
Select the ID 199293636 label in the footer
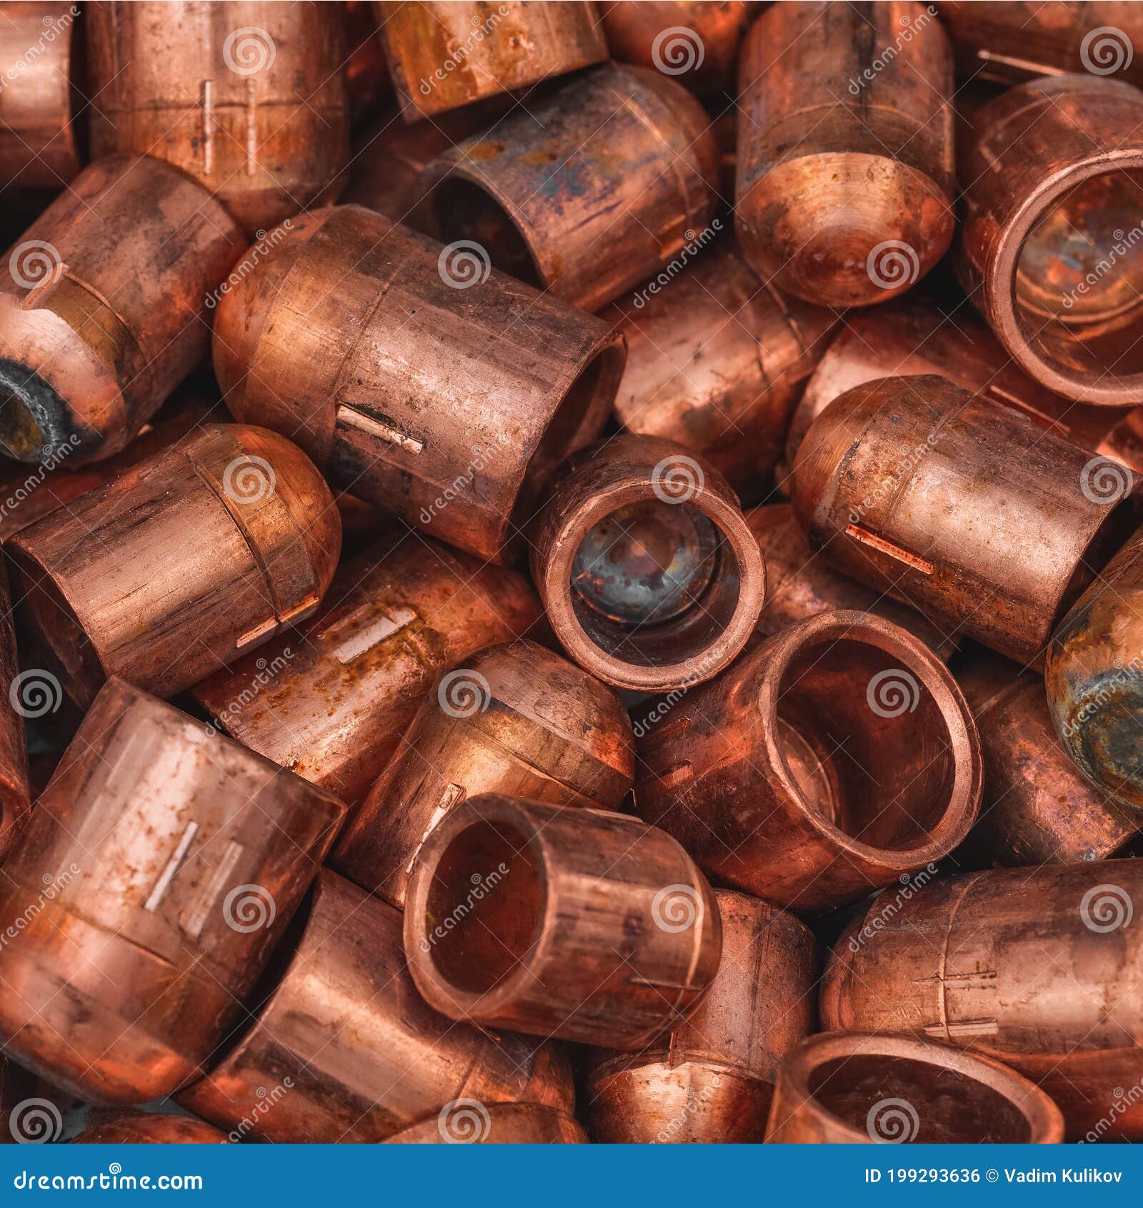click(x=922, y=1176)
